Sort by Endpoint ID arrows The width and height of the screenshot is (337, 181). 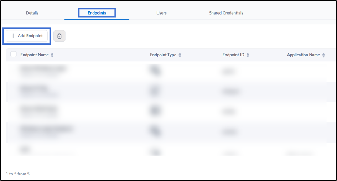coord(248,55)
